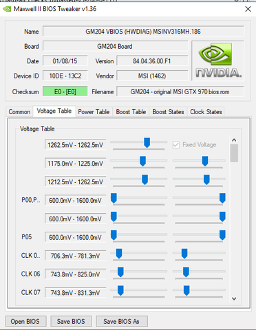Viewport: 256px width, 330px height.
Task: Click the slider for 1262.5mV - 1262.5mV row
Action: [147, 142]
